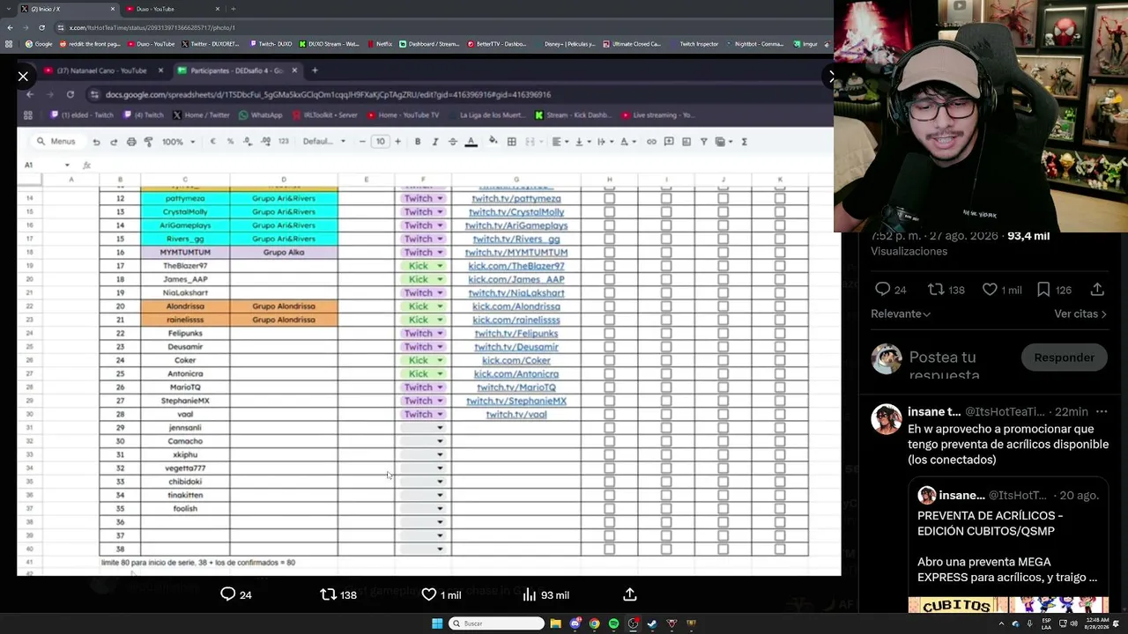Tick column I checkbox in MYMTUMTUM row
The height and width of the screenshot is (634, 1128).
tap(666, 252)
